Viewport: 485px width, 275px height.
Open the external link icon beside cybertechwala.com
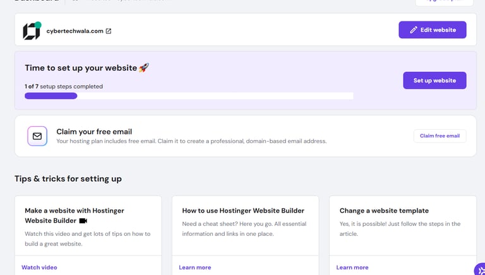(109, 31)
